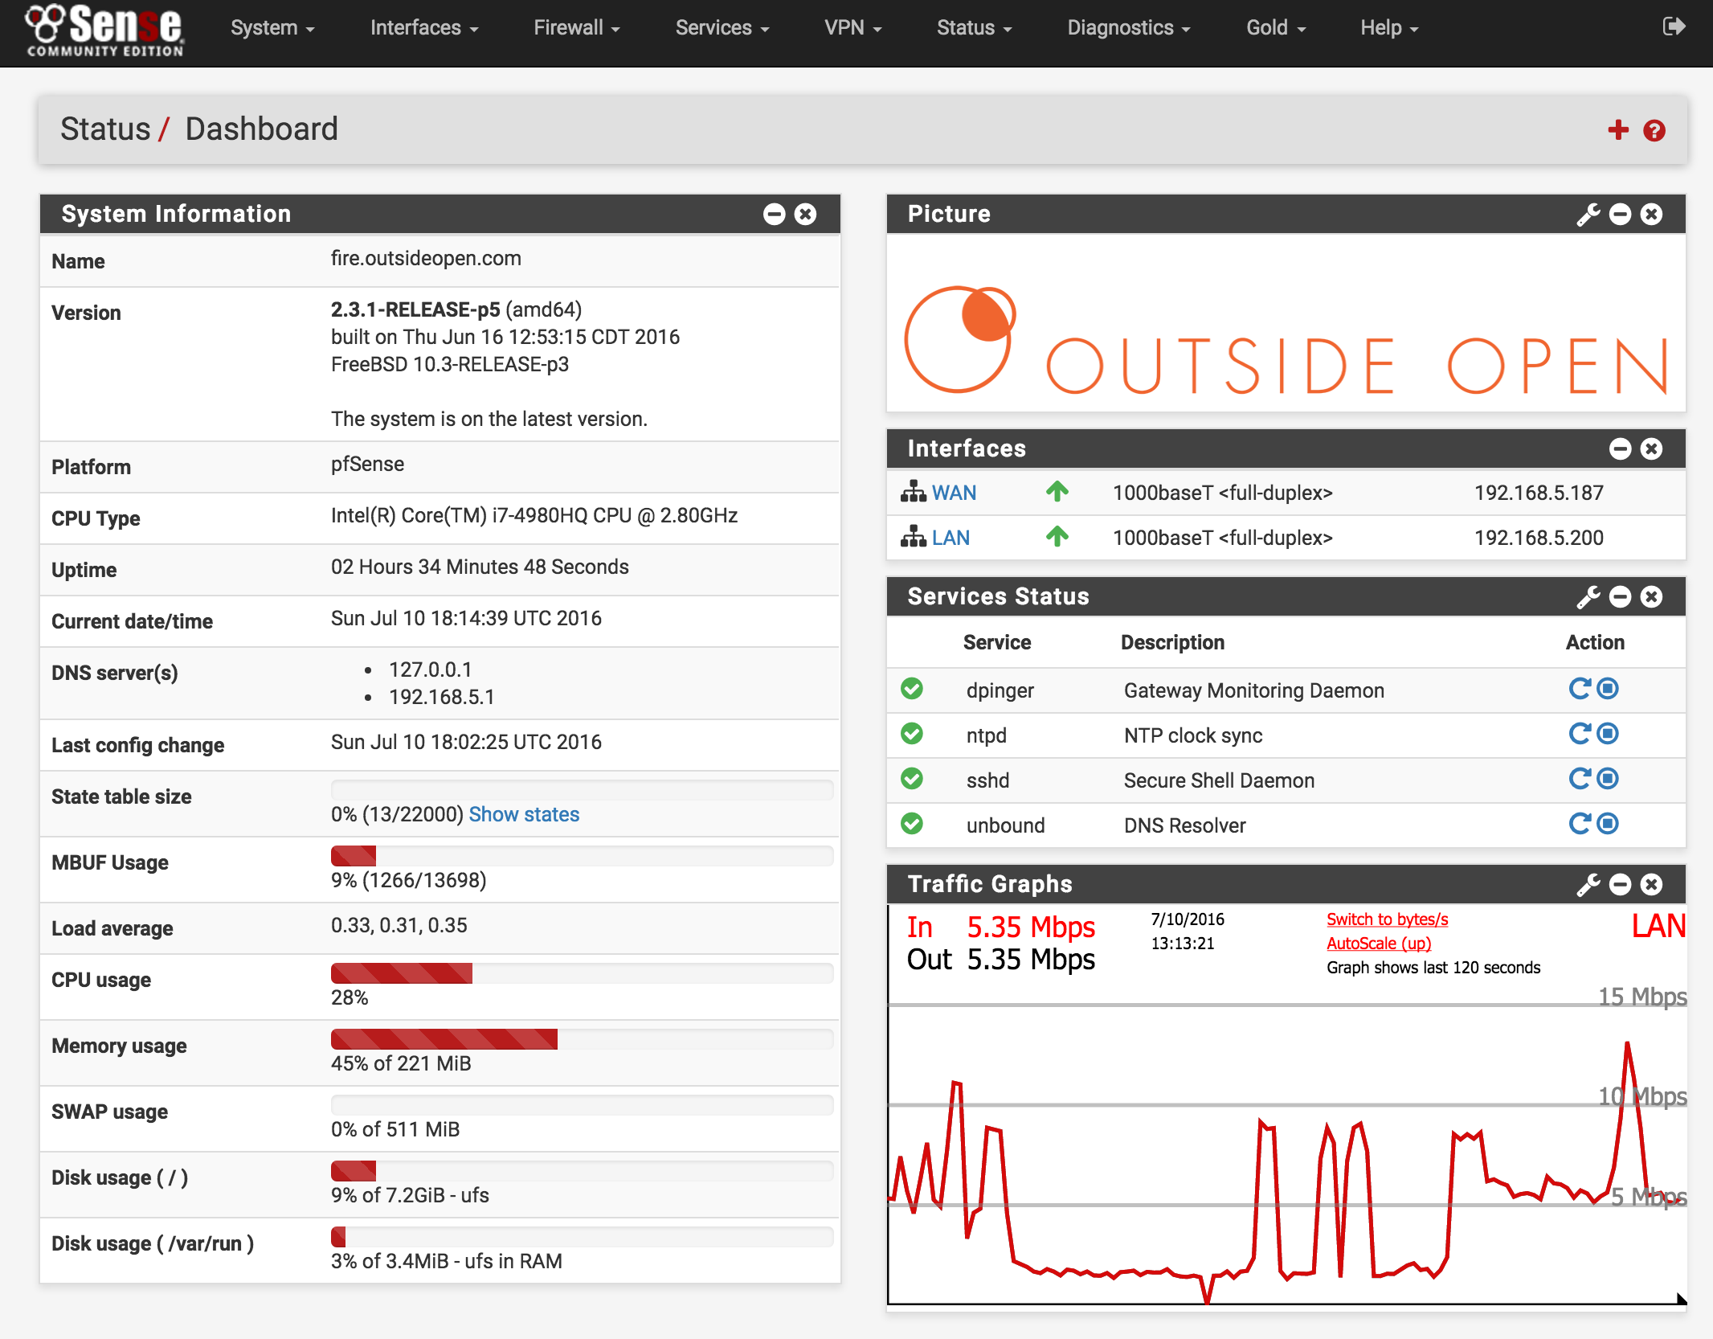This screenshot has height=1339, width=1713.
Task: Open dashboard help question-mark icon
Action: (x=1654, y=130)
